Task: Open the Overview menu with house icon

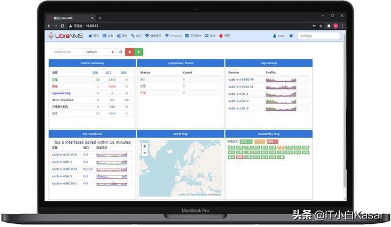Action: pos(93,36)
